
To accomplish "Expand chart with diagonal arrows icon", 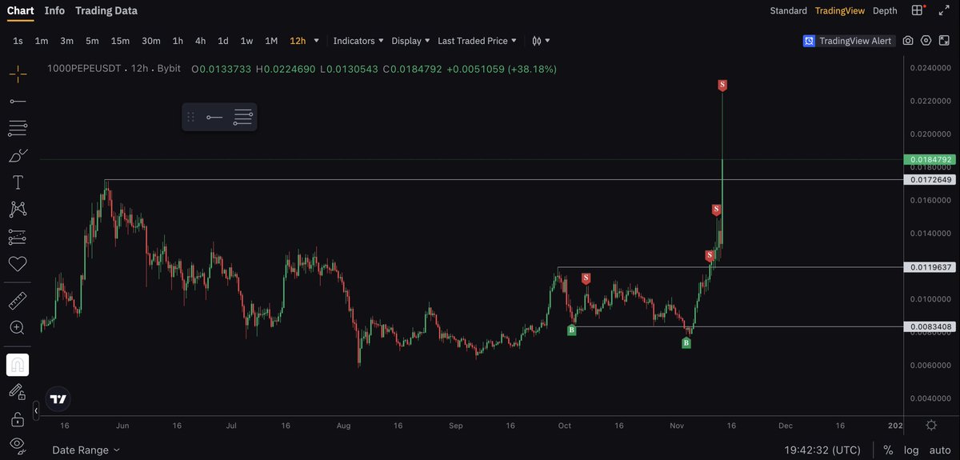I will tap(943, 10).
